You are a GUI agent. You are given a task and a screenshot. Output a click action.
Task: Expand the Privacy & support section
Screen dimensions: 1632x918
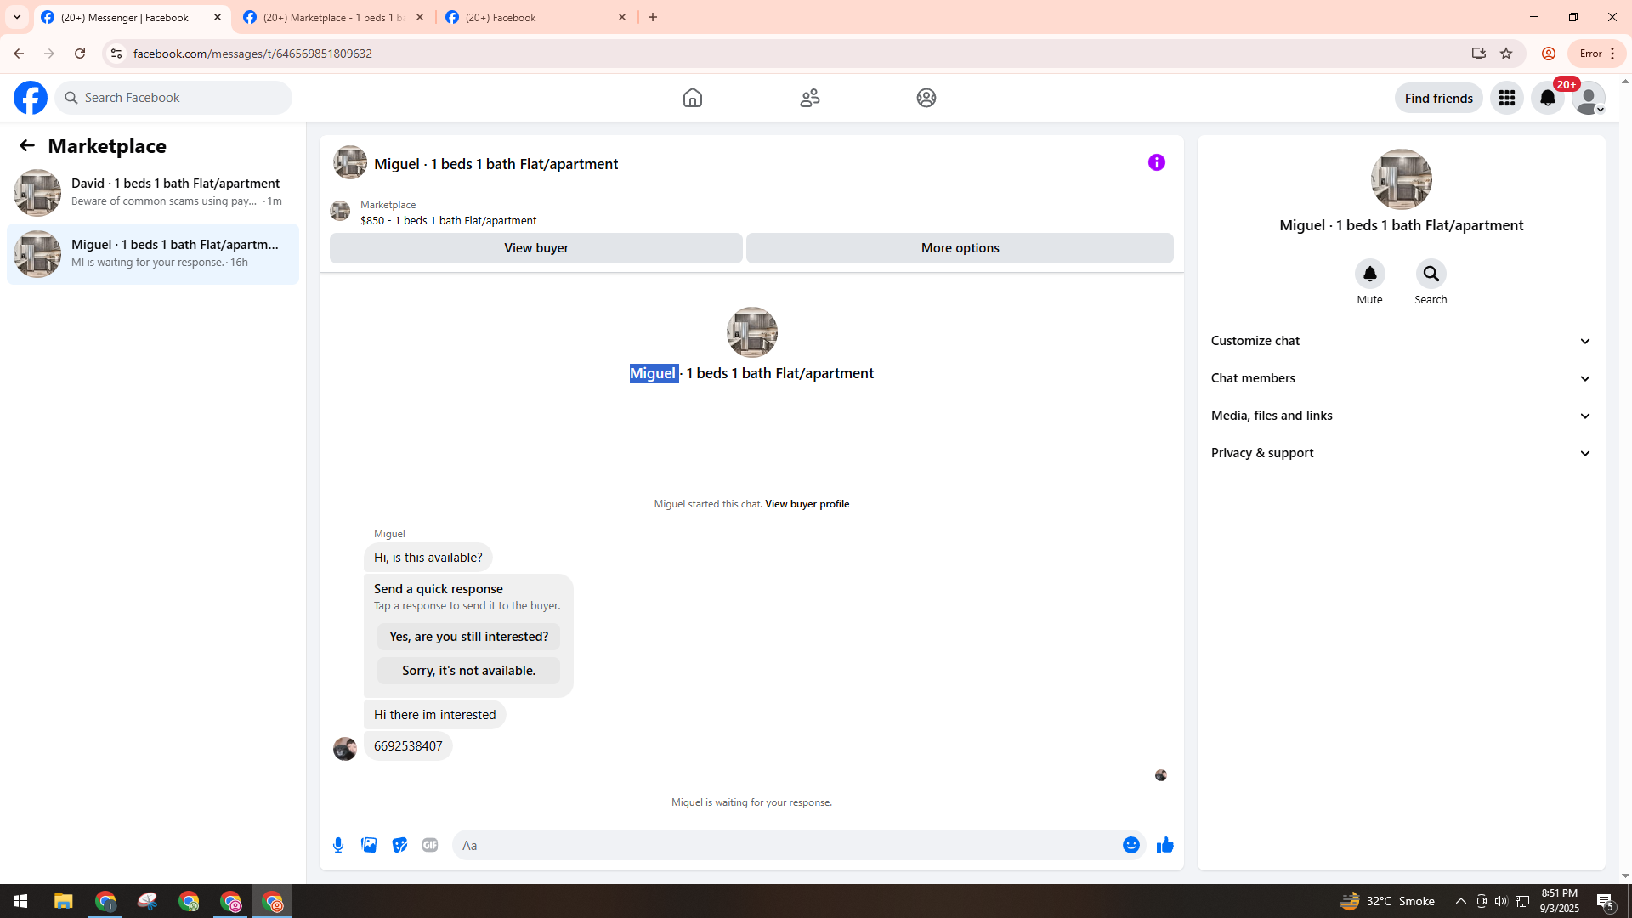pos(1402,453)
